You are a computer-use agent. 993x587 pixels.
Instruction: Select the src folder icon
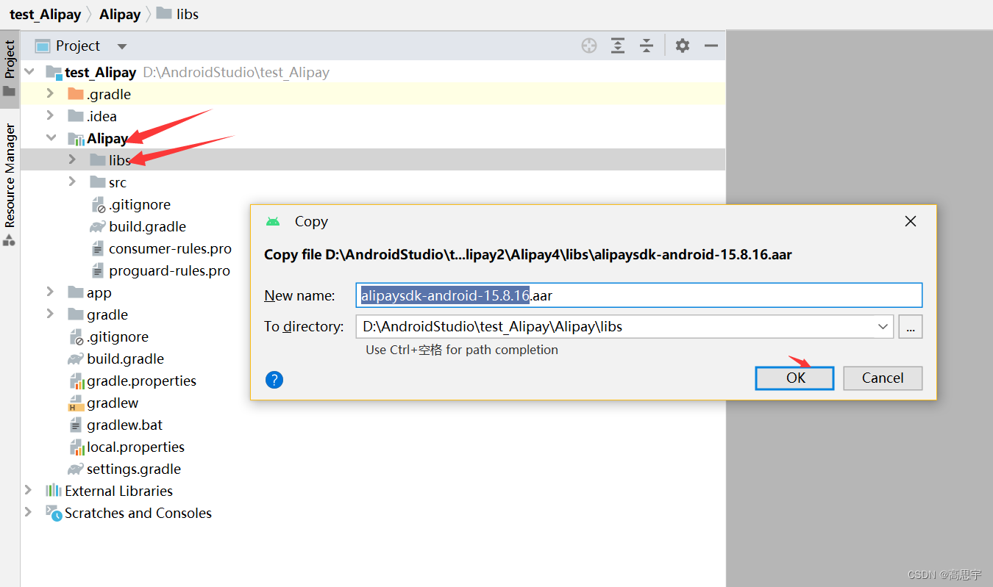tap(98, 181)
